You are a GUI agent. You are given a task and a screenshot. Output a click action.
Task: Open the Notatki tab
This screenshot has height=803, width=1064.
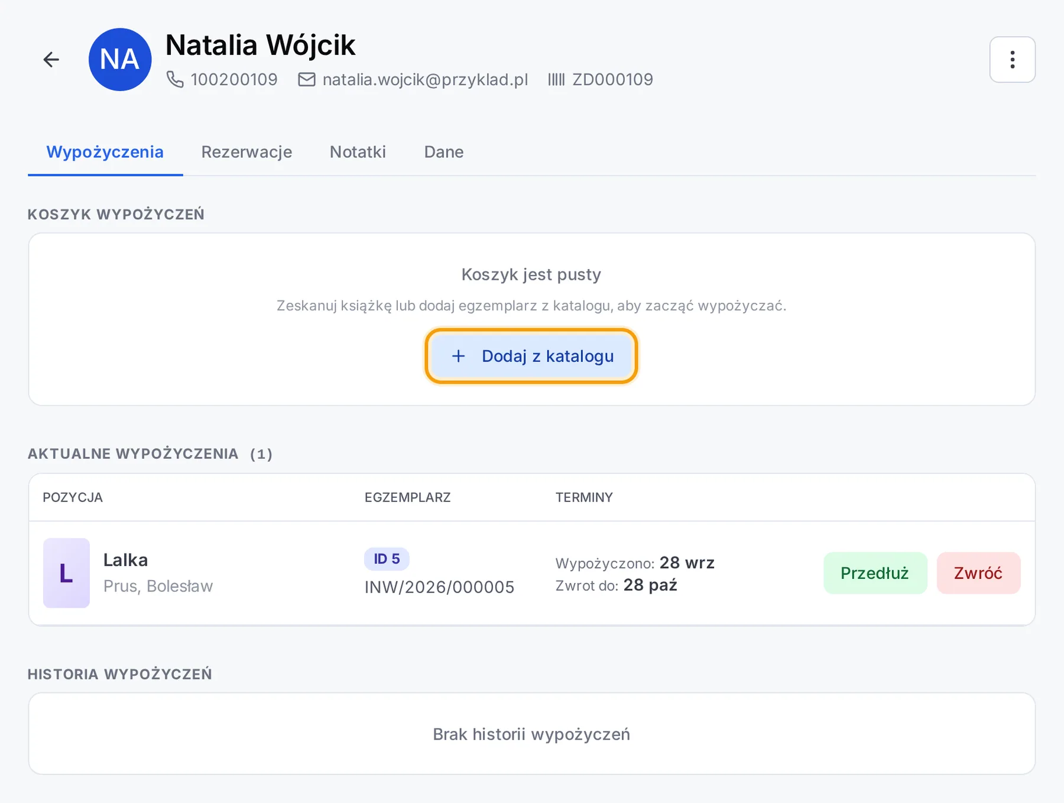(358, 152)
